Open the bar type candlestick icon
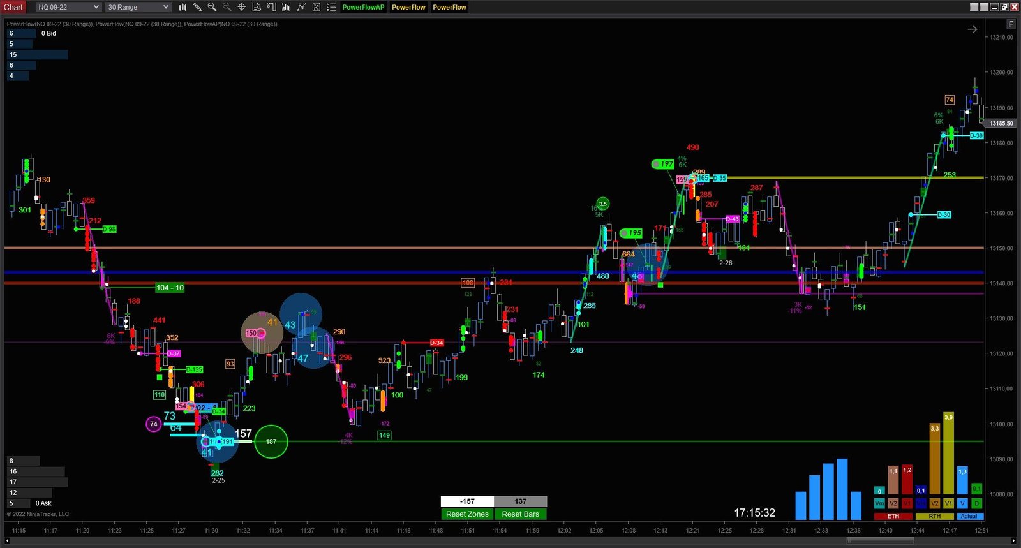Viewport: 1021px width, 548px height. coord(183,7)
